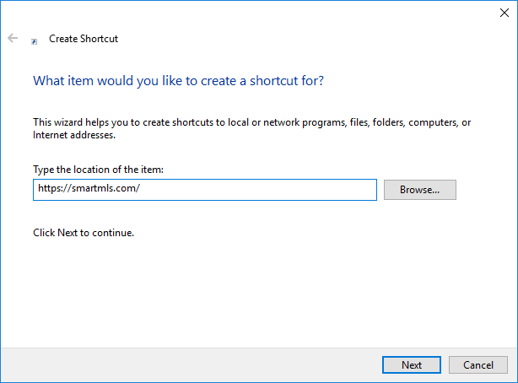Screen dimensions: 518x383
Task: Click the "Type the location of the item:" label
Action: pos(98,170)
